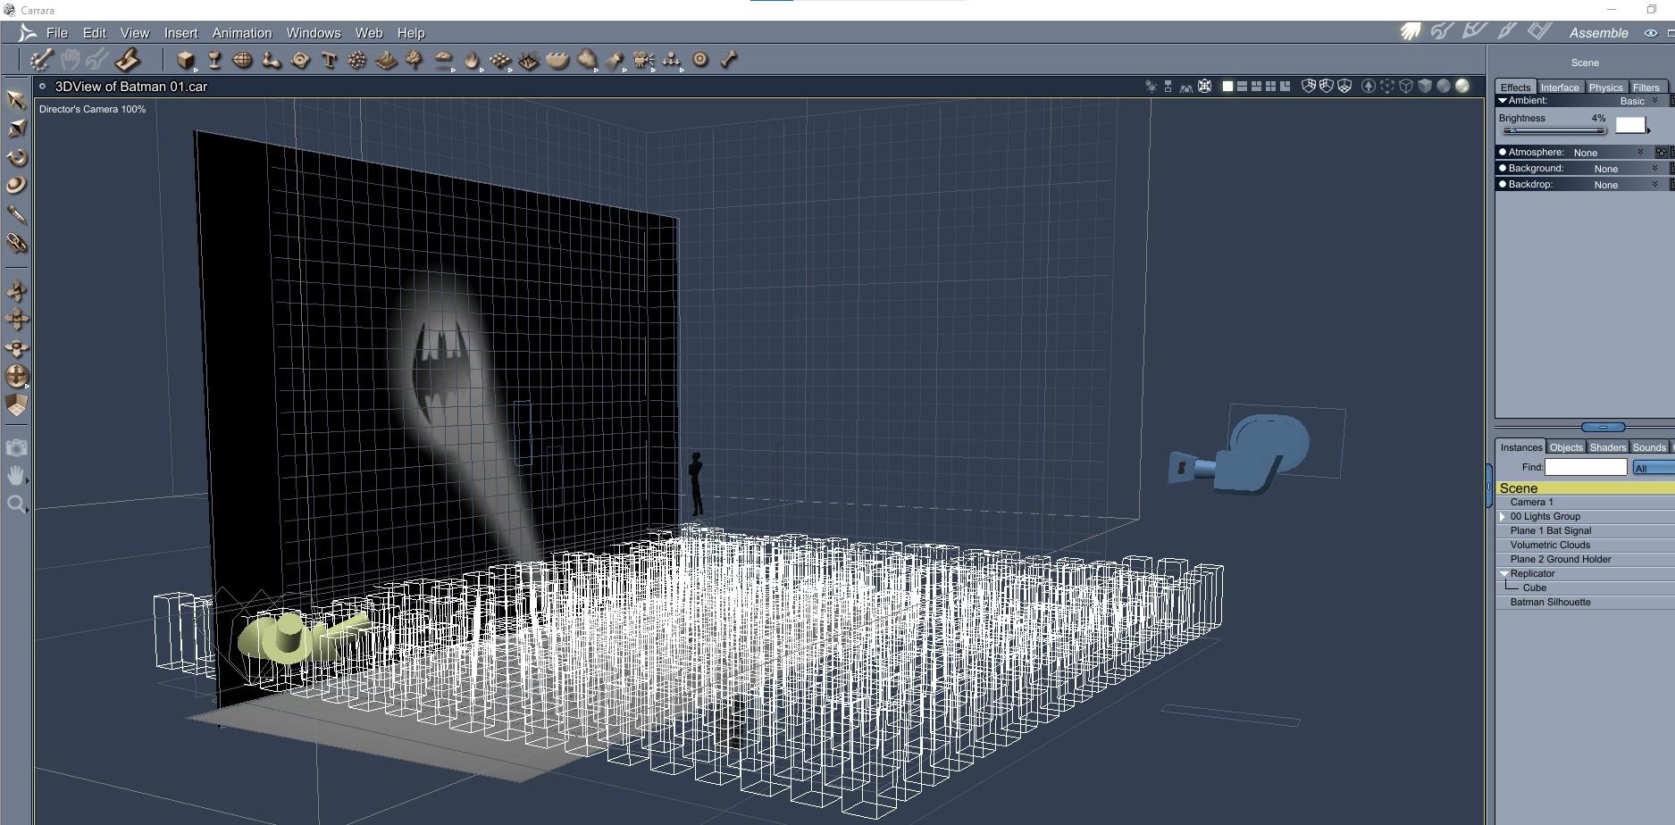
Task: Insert a cube primitive from toolbar
Action: [185, 60]
